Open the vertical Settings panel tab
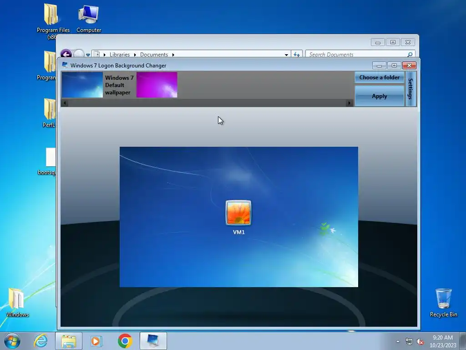 pyautogui.click(x=411, y=89)
